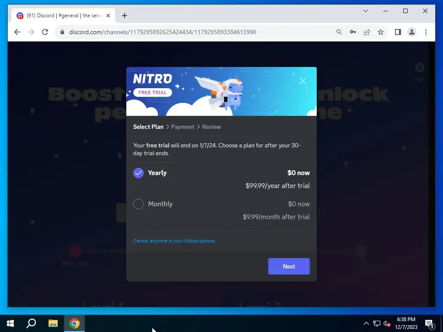443x332 pixels.
Task: Click the $9.99/month after trial text
Action: click(276, 217)
